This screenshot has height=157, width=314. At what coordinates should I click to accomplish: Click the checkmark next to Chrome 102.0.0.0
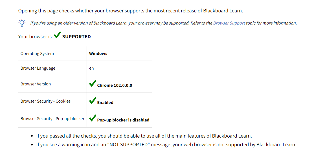(92, 83)
